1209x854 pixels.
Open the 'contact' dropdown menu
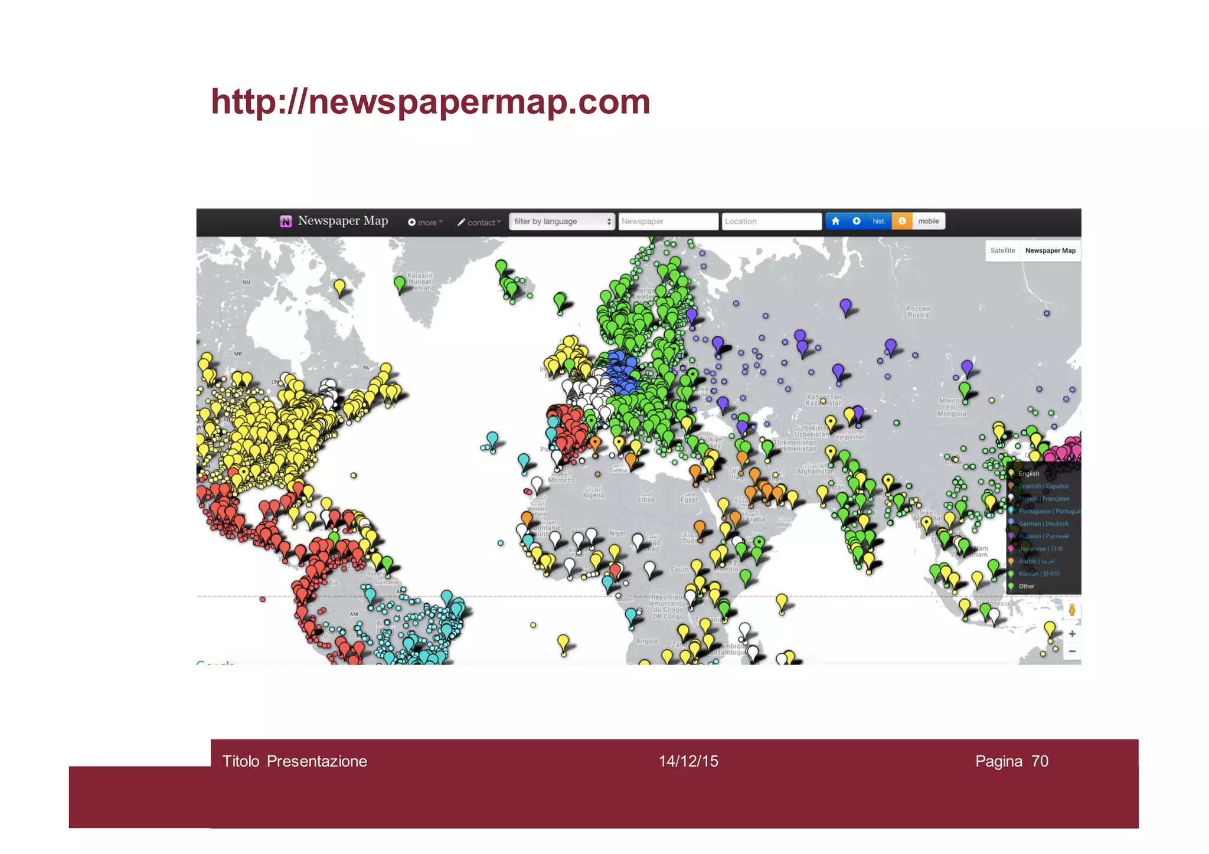coord(479,223)
